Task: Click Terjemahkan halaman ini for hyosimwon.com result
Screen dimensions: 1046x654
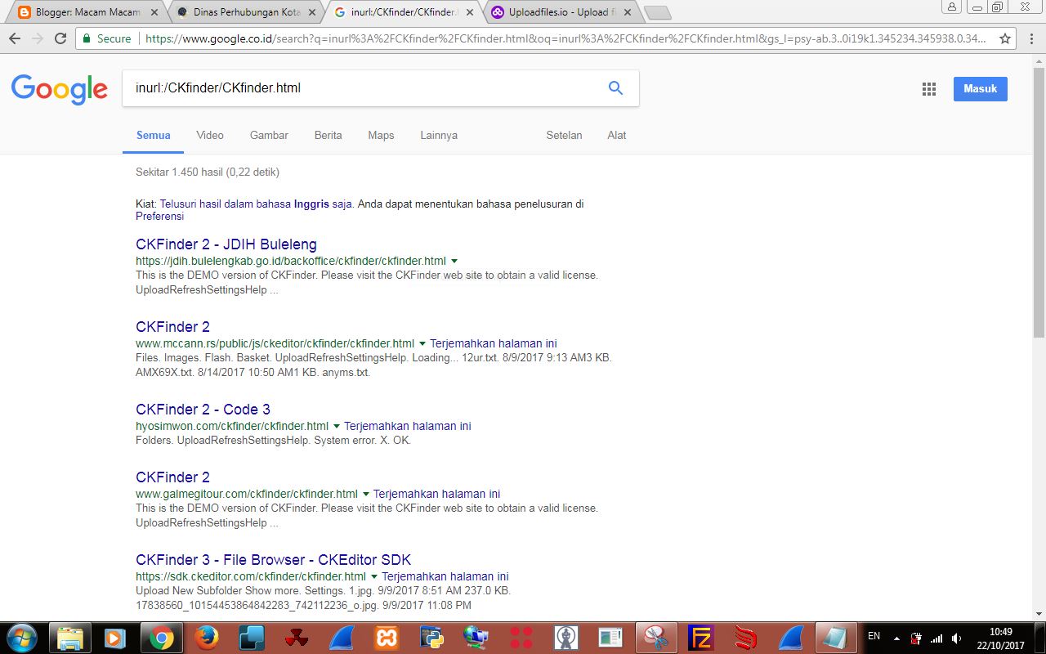Action: 408,427
